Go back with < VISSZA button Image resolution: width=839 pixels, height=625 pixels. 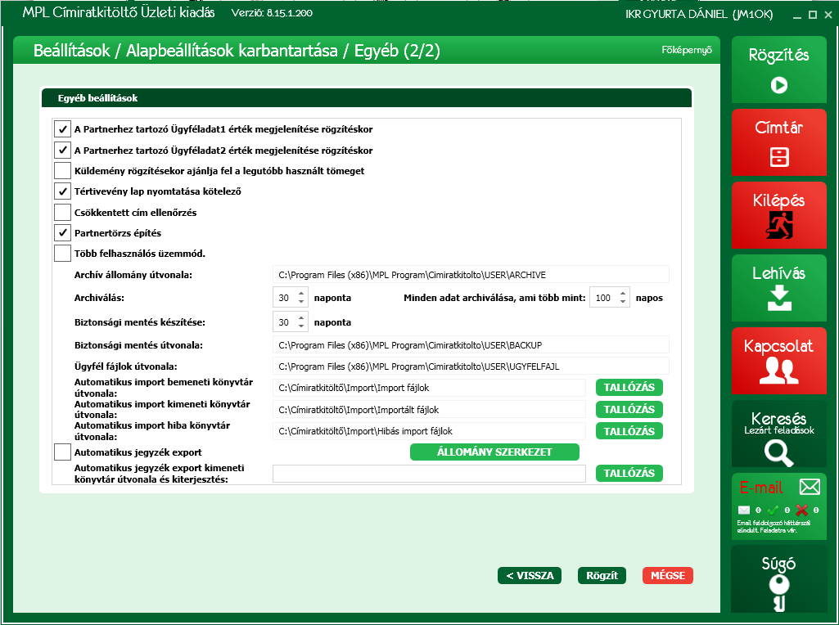click(530, 576)
